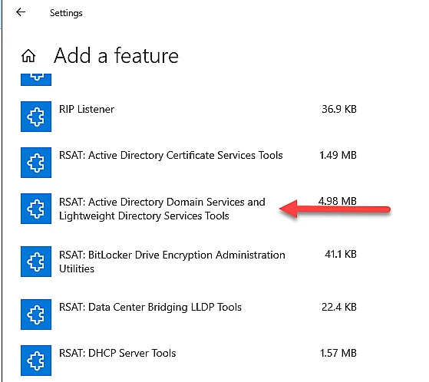Viewport: 429px width, 382px height.
Task: Click the Add a feature heading
Action: tap(116, 55)
